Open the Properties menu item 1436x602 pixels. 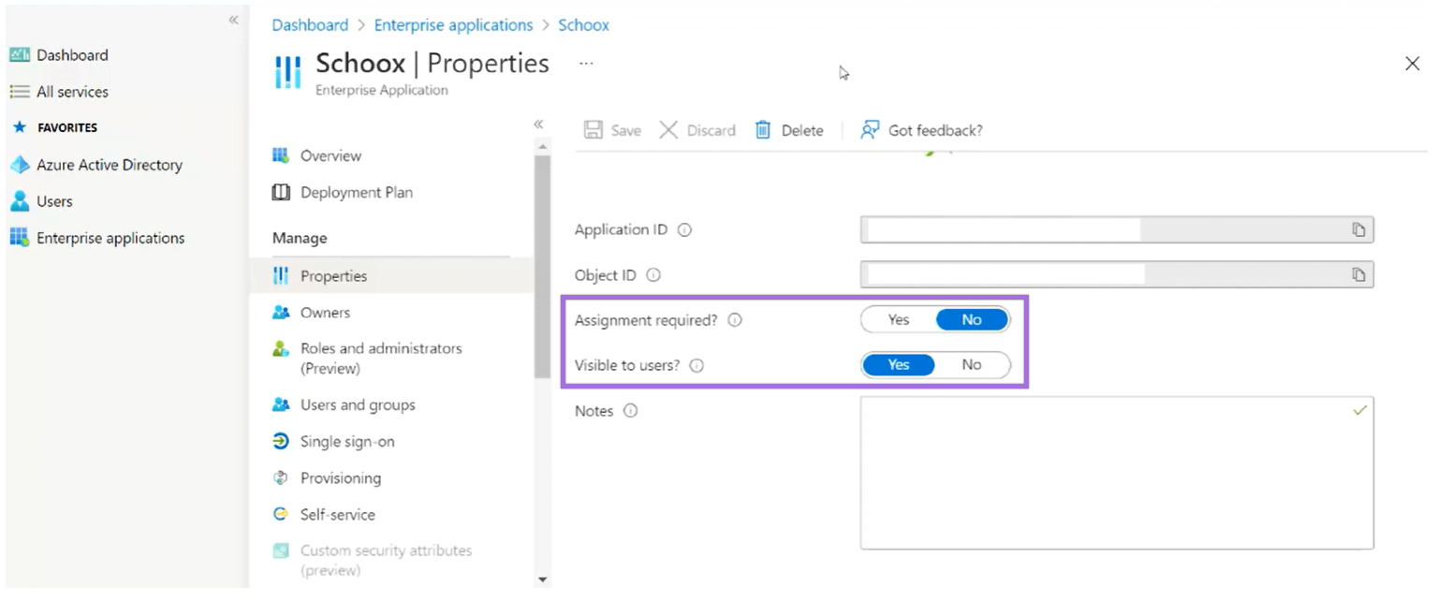tap(391, 276)
